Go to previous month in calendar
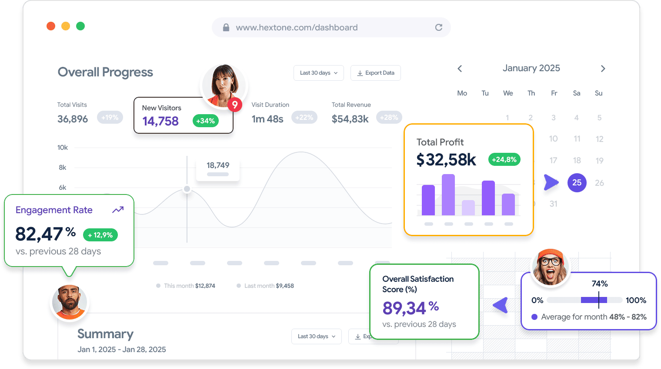 [x=460, y=69]
